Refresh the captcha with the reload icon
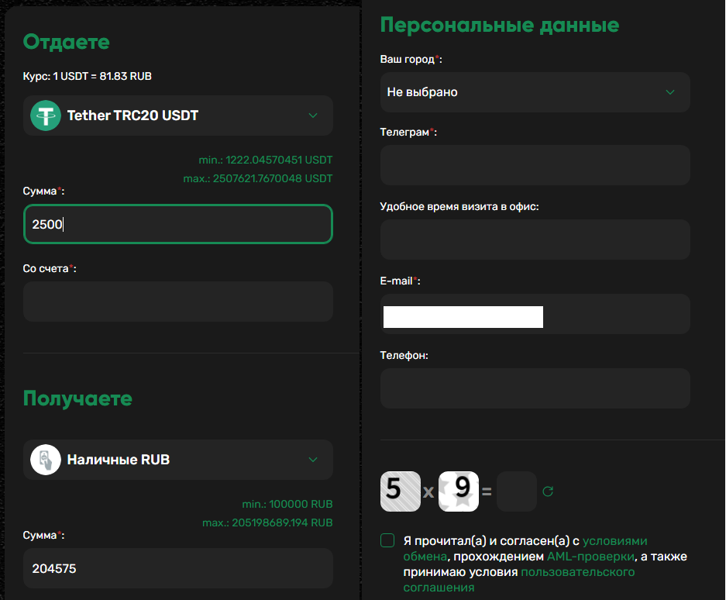726x600 pixels. point(548,491)
